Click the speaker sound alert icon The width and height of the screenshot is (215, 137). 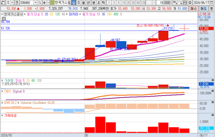(45, 3)
